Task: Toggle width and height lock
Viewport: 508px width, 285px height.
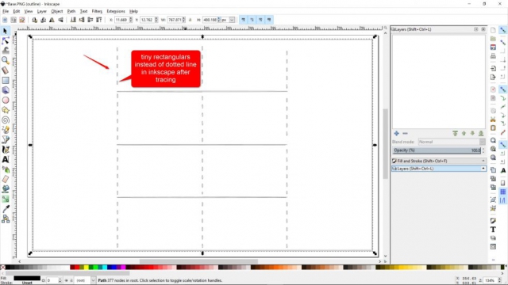Action: pos(190,20)
